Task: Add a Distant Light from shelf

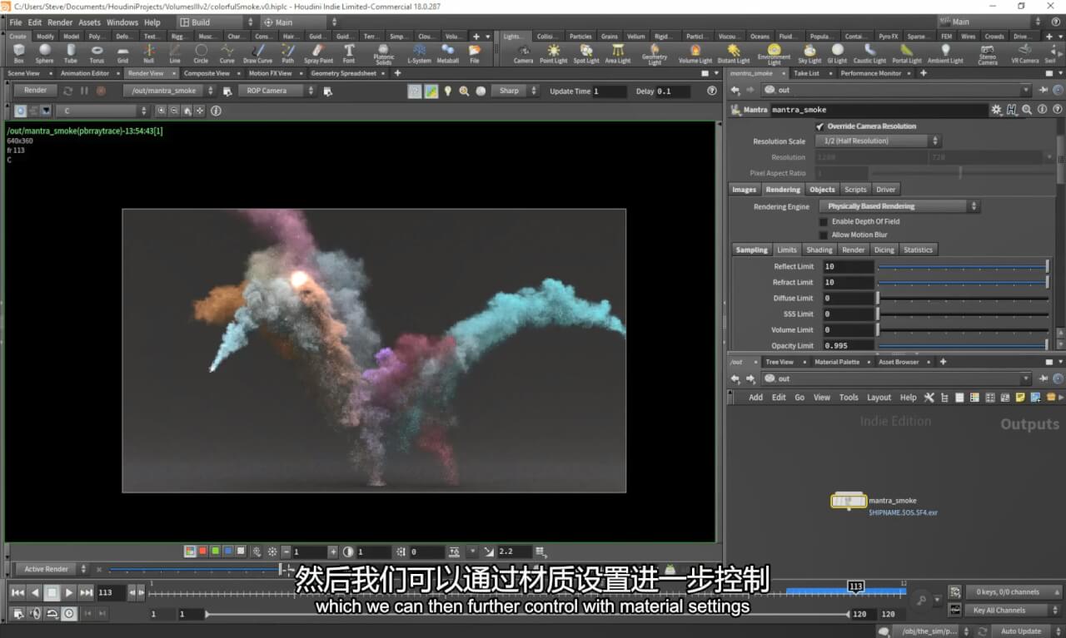Action: pyautogui.click(x=733, y=54)
